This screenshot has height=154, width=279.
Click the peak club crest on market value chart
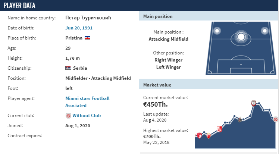pyautogui.click(x=254, y=103)
